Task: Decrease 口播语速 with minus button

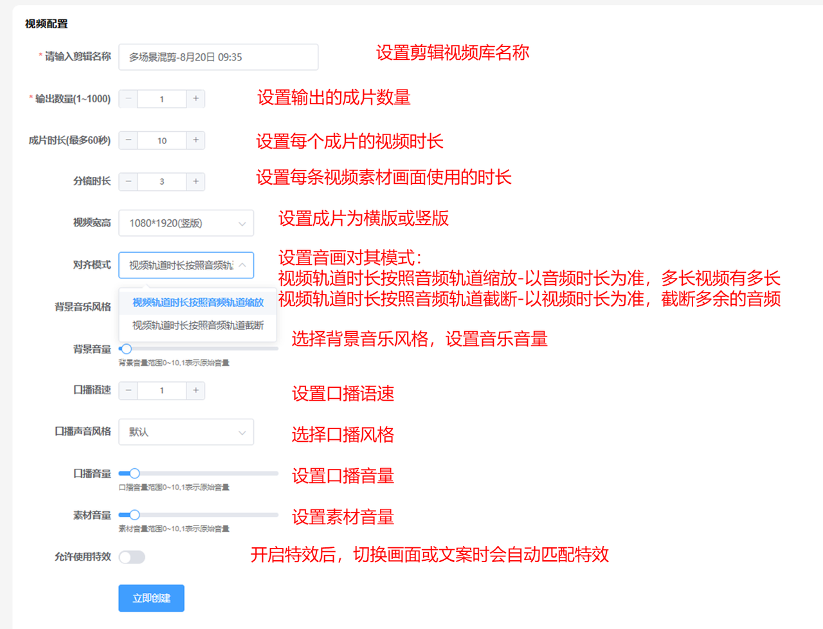Action: tap(129, 390)
